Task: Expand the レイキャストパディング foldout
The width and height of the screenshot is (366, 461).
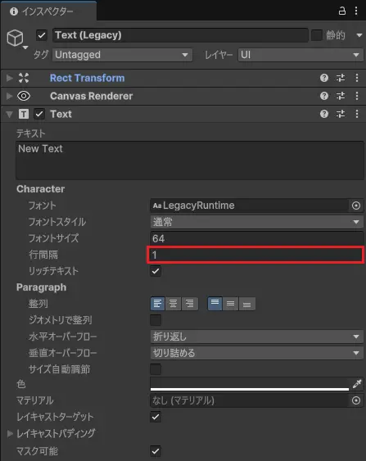Action: (x=10, y=433)
